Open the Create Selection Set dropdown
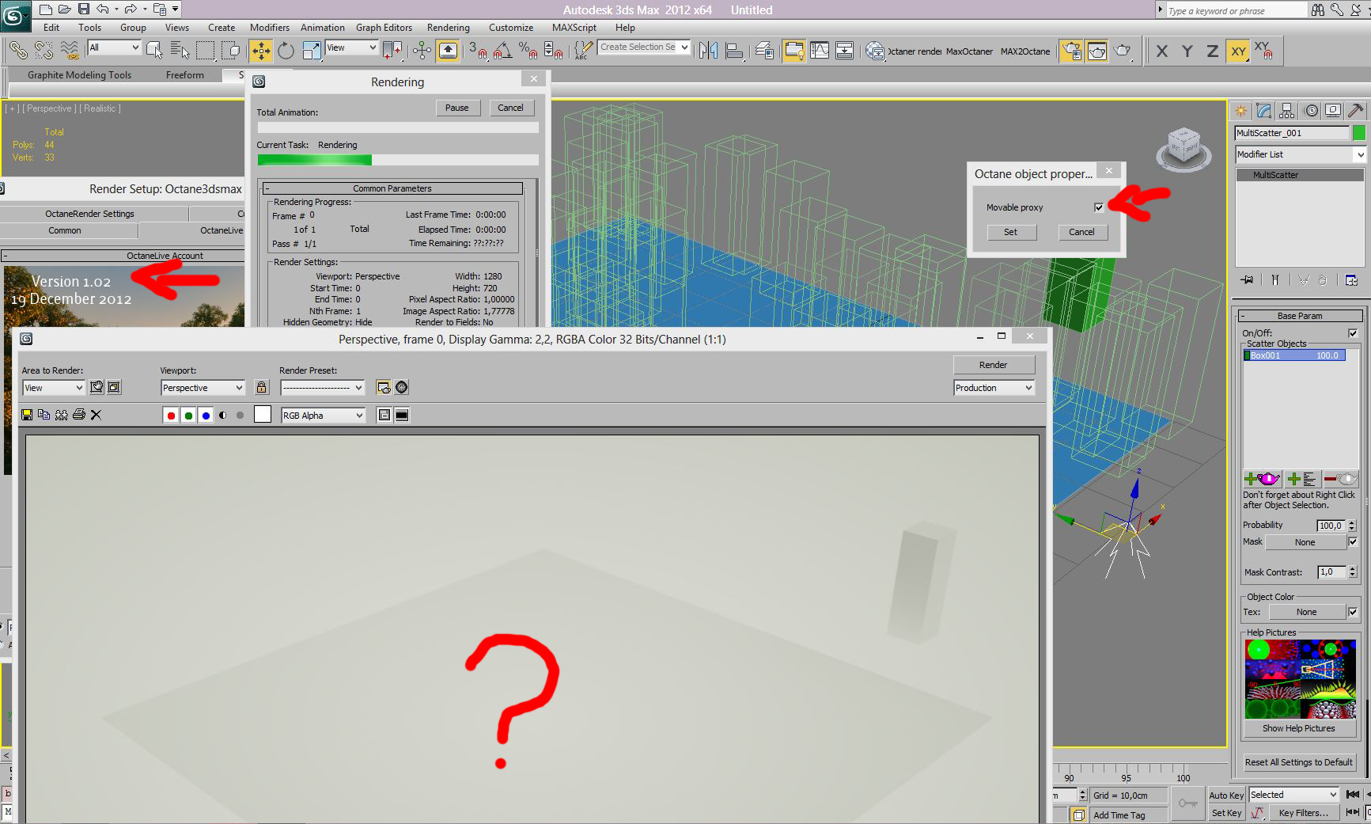 644,47
